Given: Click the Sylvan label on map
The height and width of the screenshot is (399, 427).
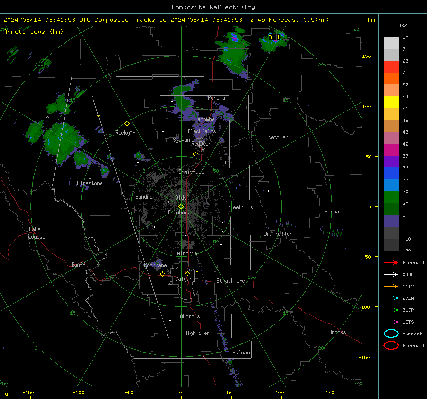Looking at the screenshot, I should tap(181, 140).
